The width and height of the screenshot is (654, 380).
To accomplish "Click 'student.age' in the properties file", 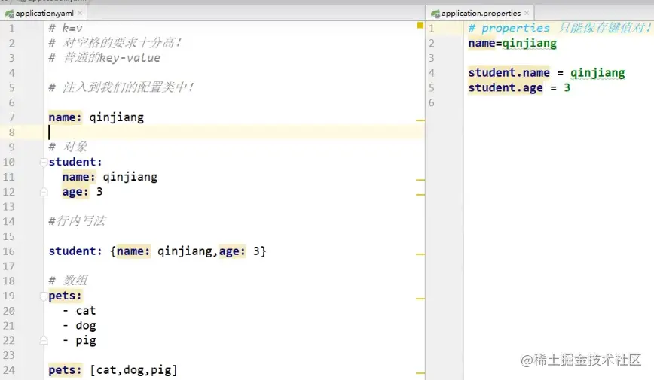I will pyautogui.click(x=506, y=88).
